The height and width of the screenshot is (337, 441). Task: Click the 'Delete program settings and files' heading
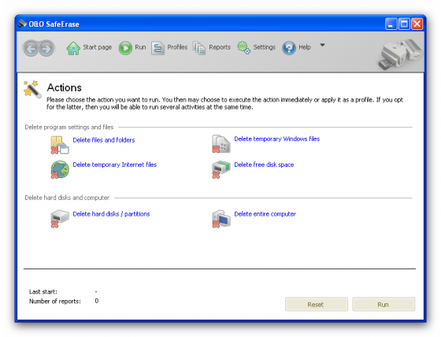point(69,128)
